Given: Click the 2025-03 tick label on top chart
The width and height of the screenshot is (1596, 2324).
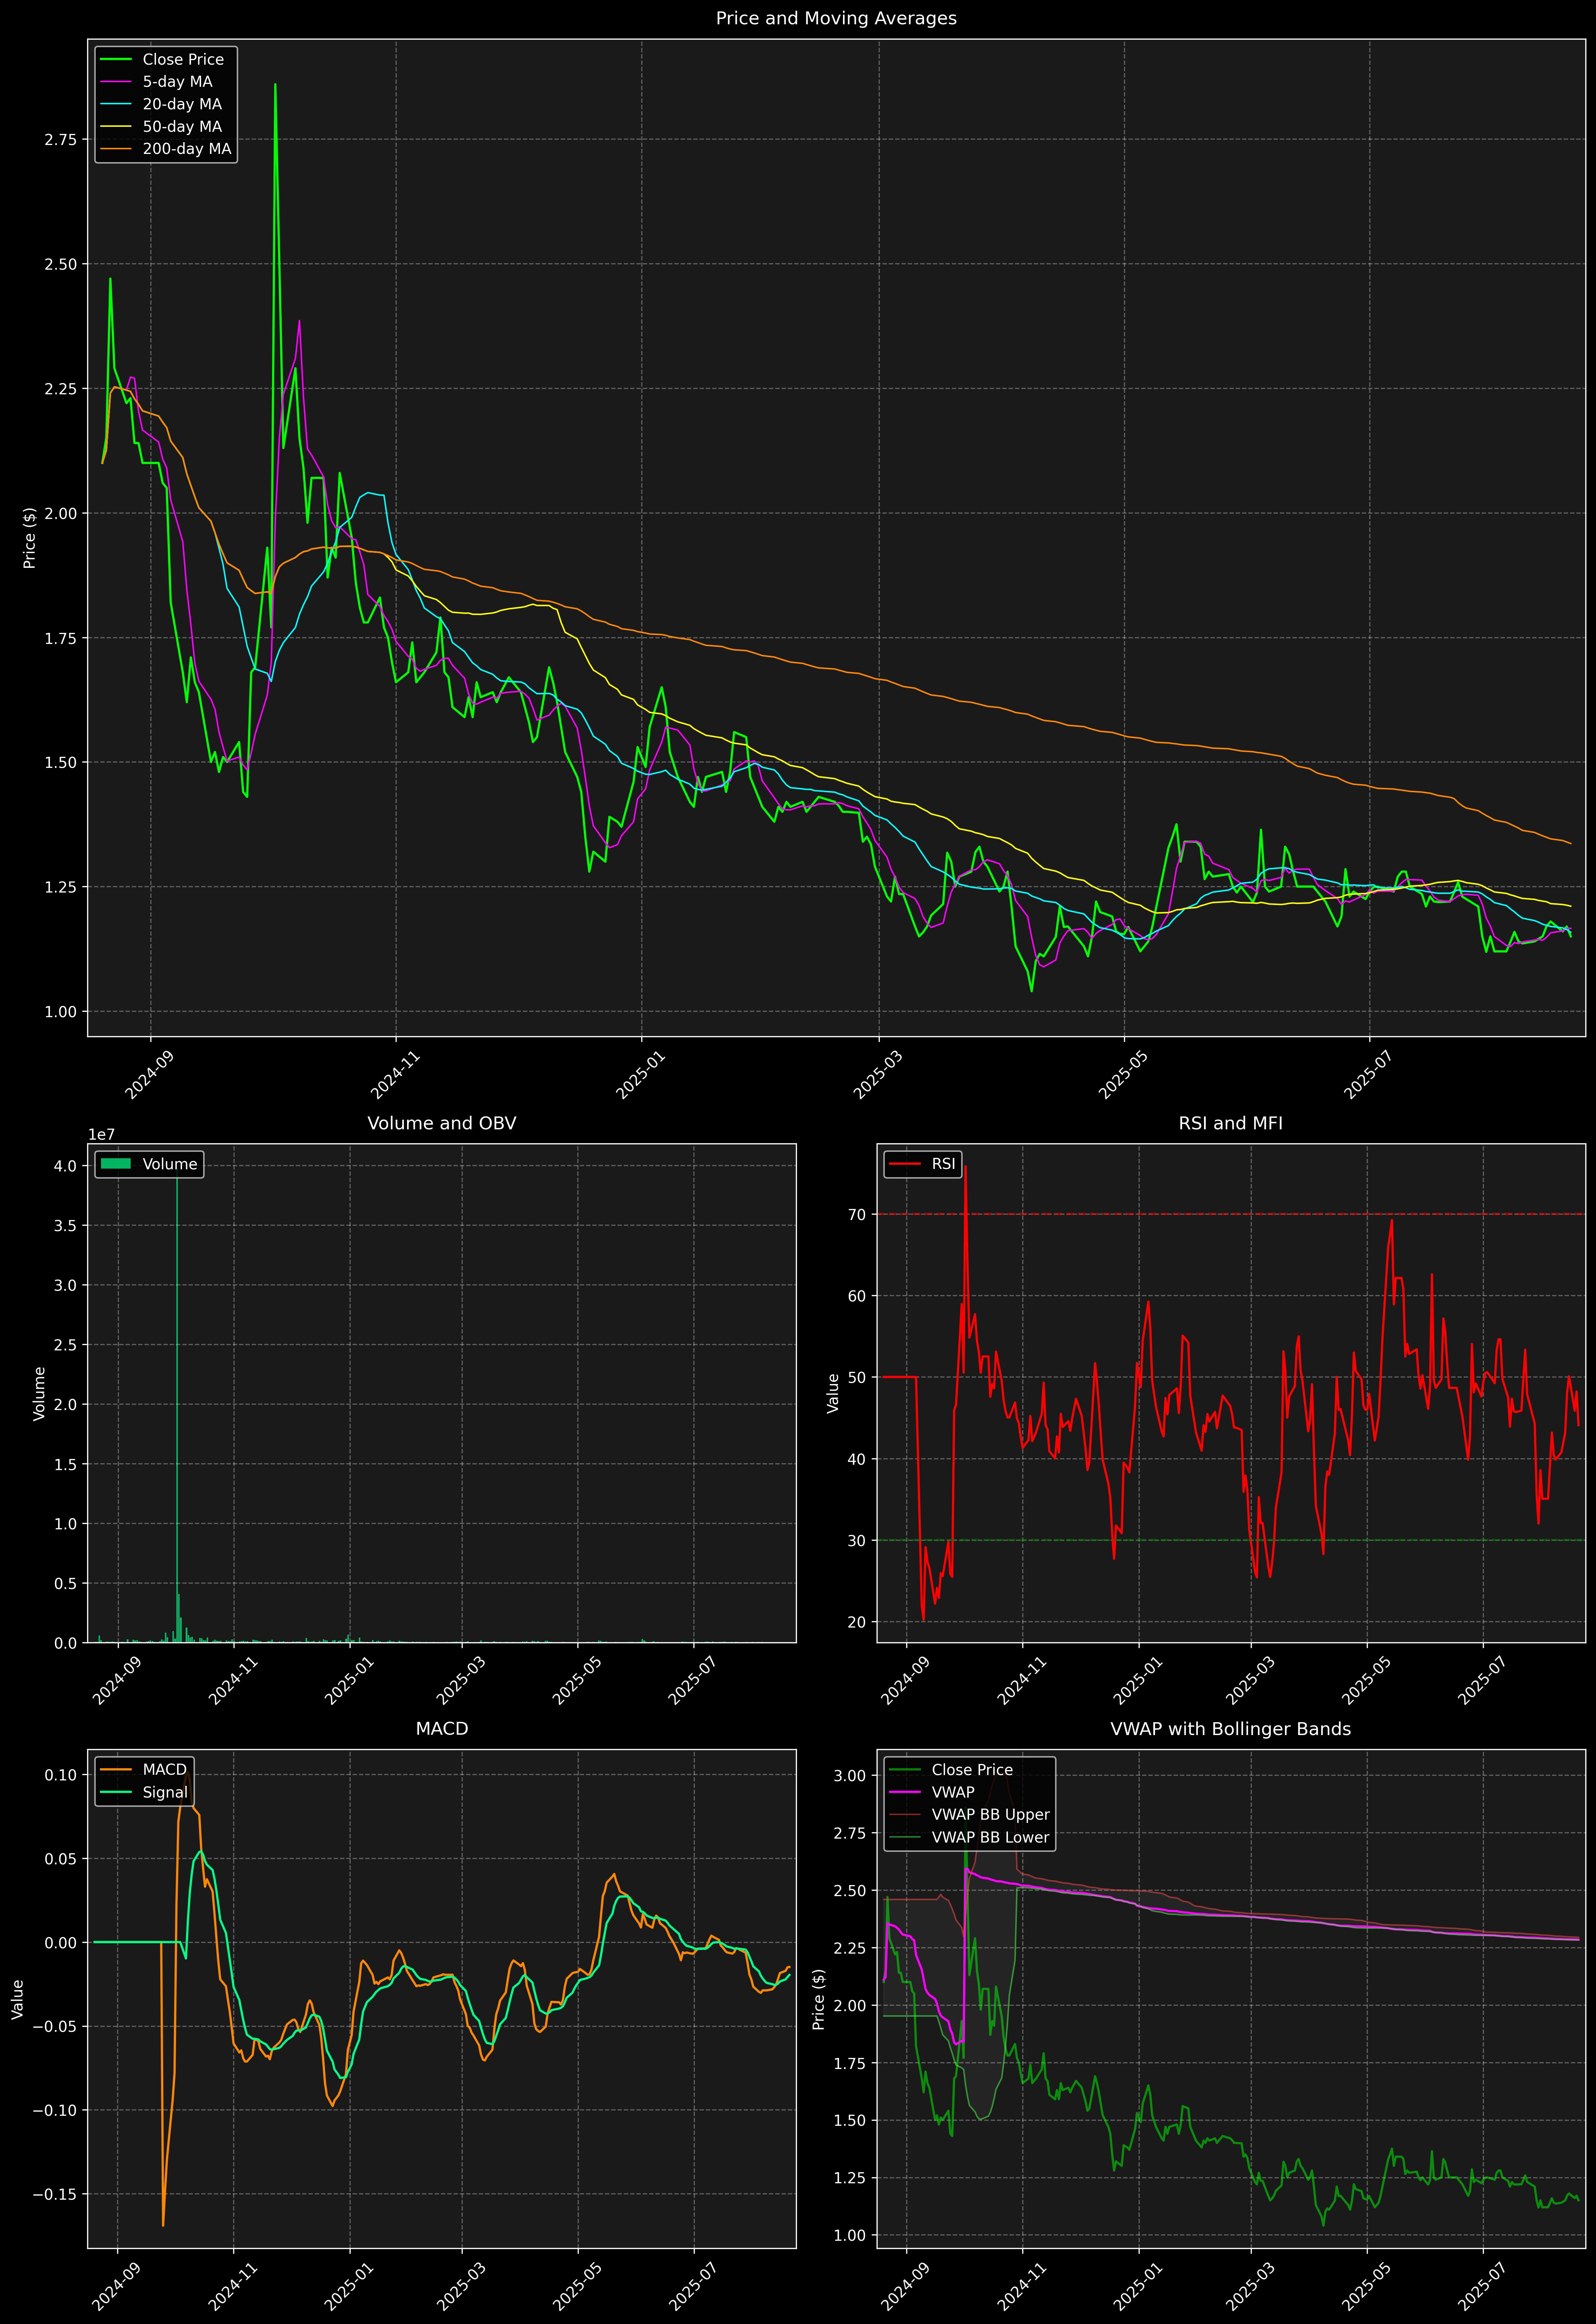Looking at the screenshot, I should point(878,1075).
